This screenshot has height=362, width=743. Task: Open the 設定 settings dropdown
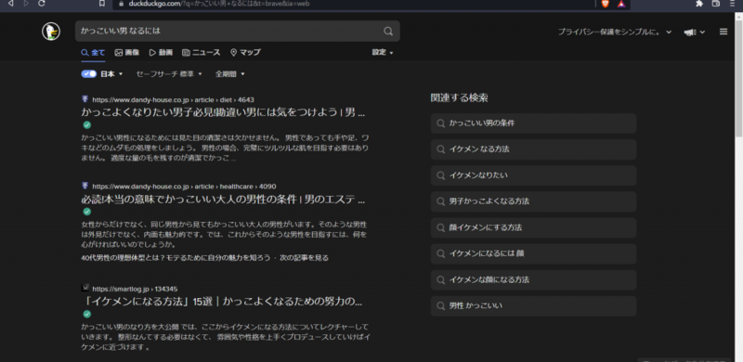coord(383,53)
